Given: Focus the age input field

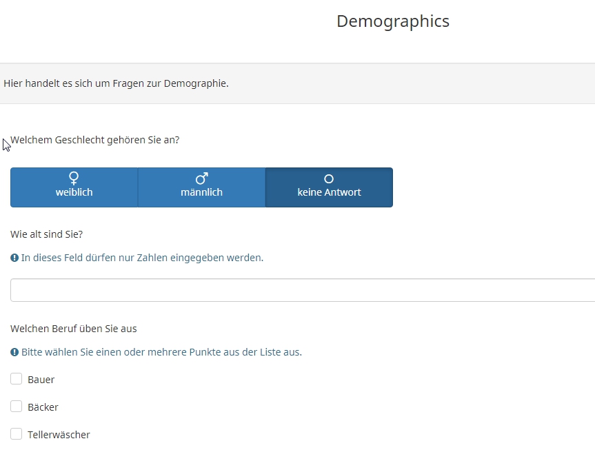Looking at the screenshot, I should (x=302, y=290).
